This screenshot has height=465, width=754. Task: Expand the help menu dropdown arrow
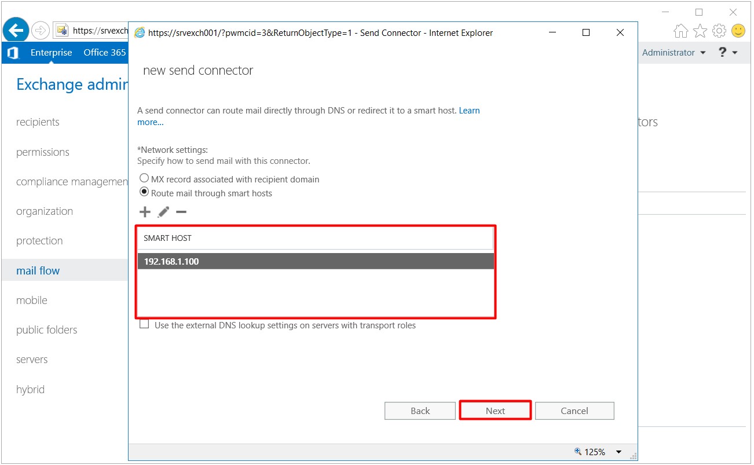tap(735, 53)
